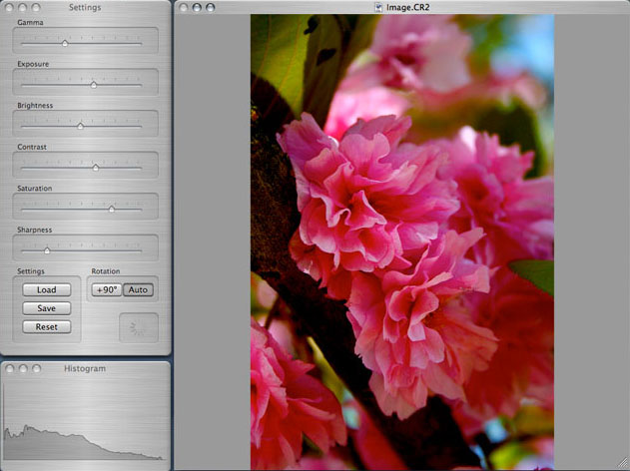Save current settings with the Save button
630x471 pixels.
(x=47, y=308)
